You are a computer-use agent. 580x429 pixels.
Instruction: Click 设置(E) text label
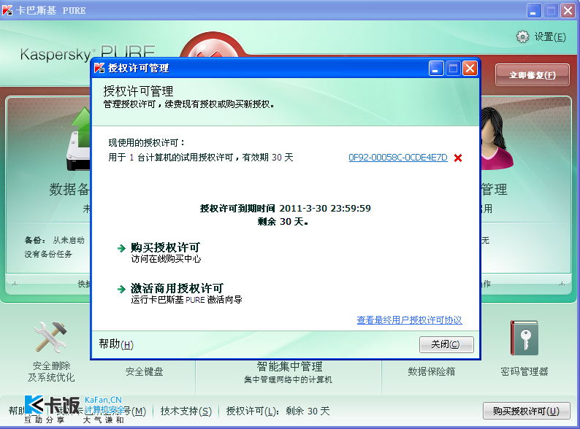pyautogui.click(x=550, y=37)
